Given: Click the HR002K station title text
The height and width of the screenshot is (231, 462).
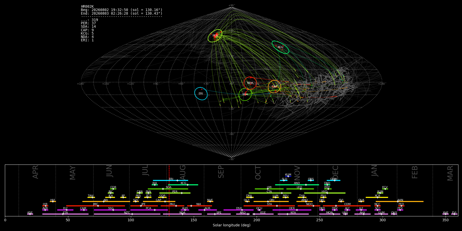Looking at the screenshot, I should (x=87, y=7).
